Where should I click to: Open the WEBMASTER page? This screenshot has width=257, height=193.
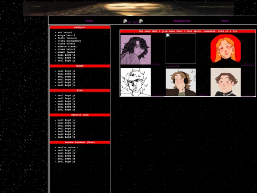(x=182, y=21)
